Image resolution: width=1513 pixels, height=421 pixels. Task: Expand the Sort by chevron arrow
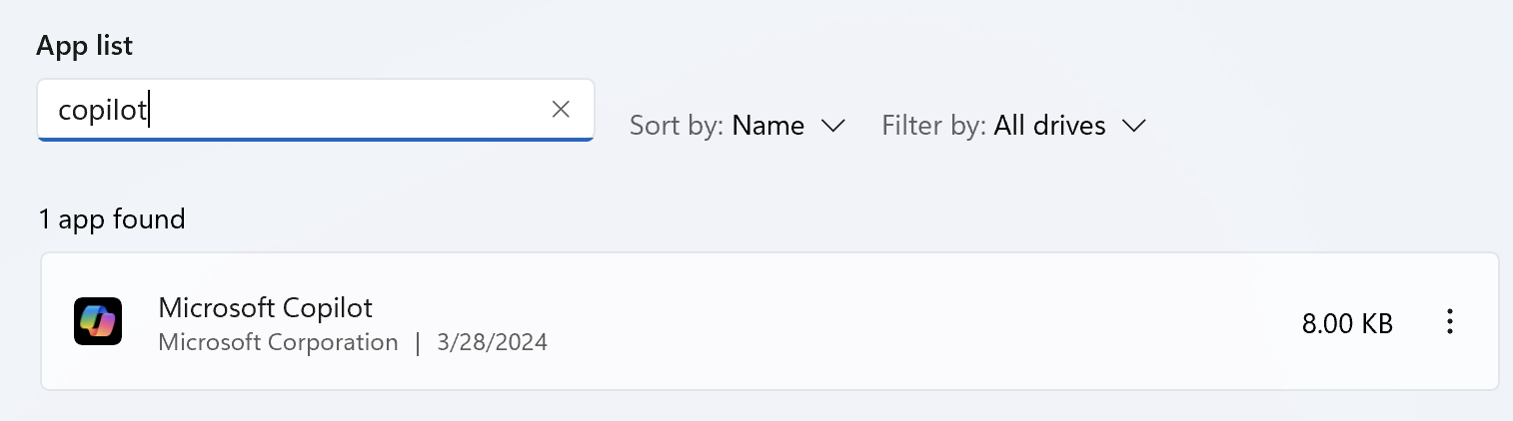coord(832,126)
